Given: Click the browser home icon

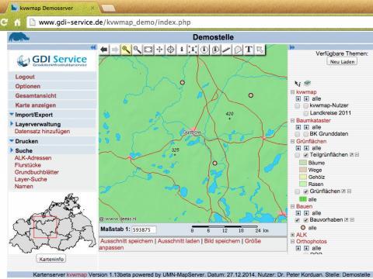Looking at the screenshot, I should coord(17,22).
